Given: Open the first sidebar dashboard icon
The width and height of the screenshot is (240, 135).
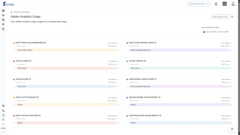Looking at the screenshot, I should [x=3, y=11].
